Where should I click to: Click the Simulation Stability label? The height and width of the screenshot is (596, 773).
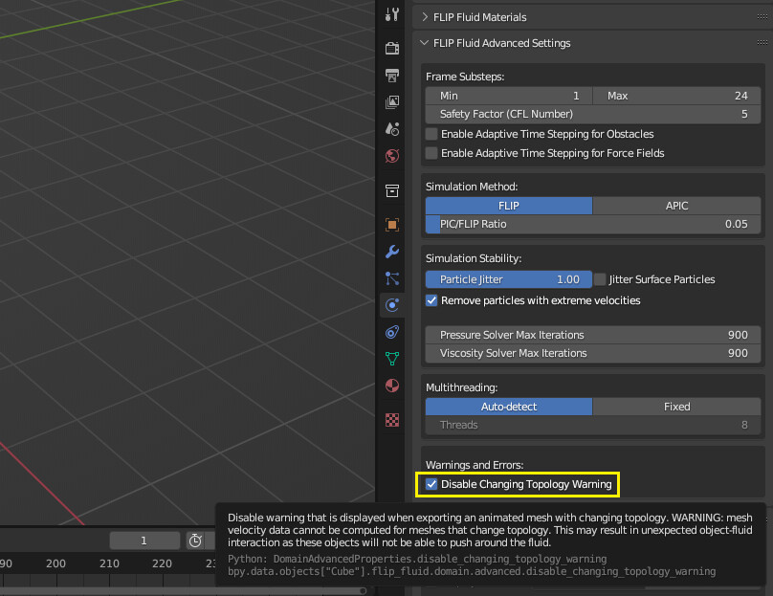474,258
